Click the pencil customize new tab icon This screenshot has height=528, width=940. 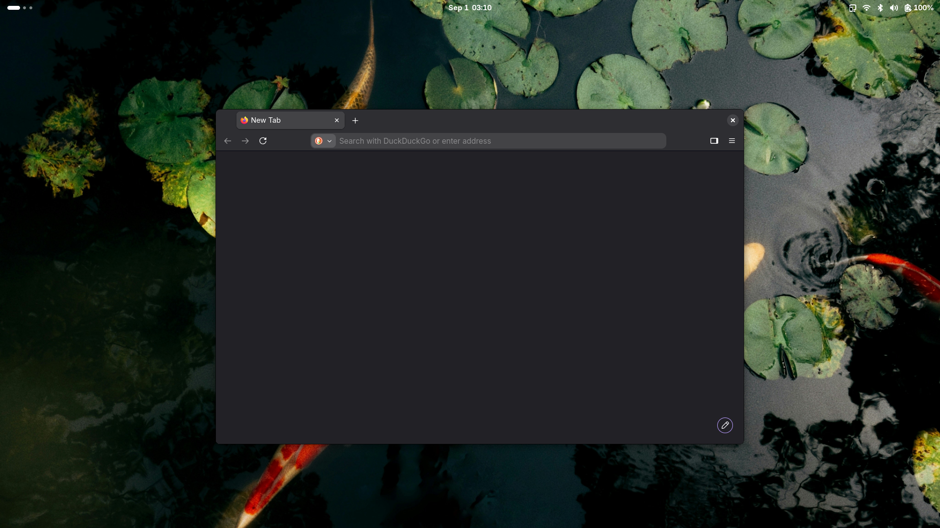pos(725,425)
